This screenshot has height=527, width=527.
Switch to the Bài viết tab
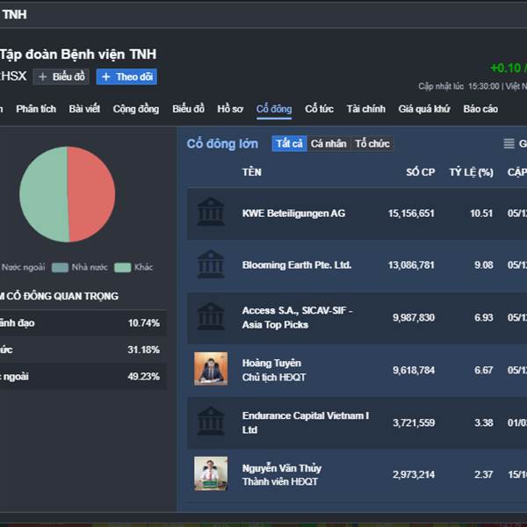coord(84,109)
